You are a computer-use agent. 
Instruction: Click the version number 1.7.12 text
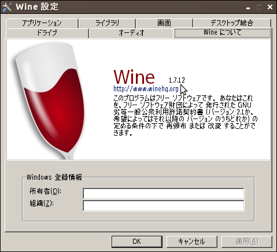(177, 80)
